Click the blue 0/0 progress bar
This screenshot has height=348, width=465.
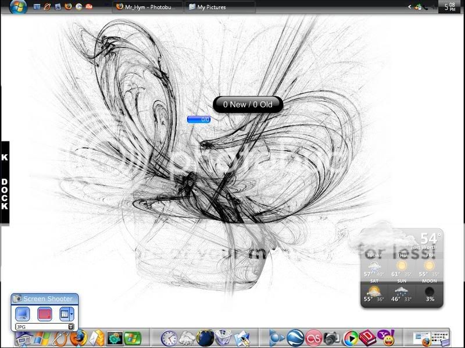tap(199, 120)
